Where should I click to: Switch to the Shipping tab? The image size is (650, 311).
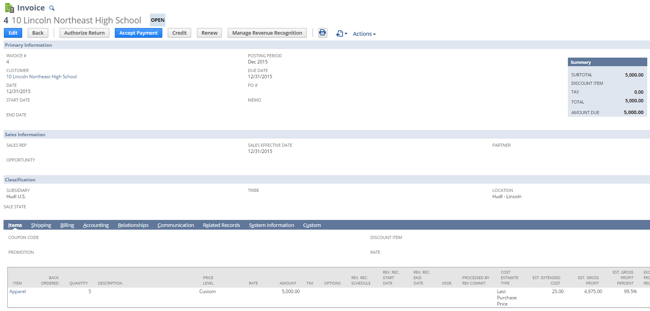pos(41,225)
